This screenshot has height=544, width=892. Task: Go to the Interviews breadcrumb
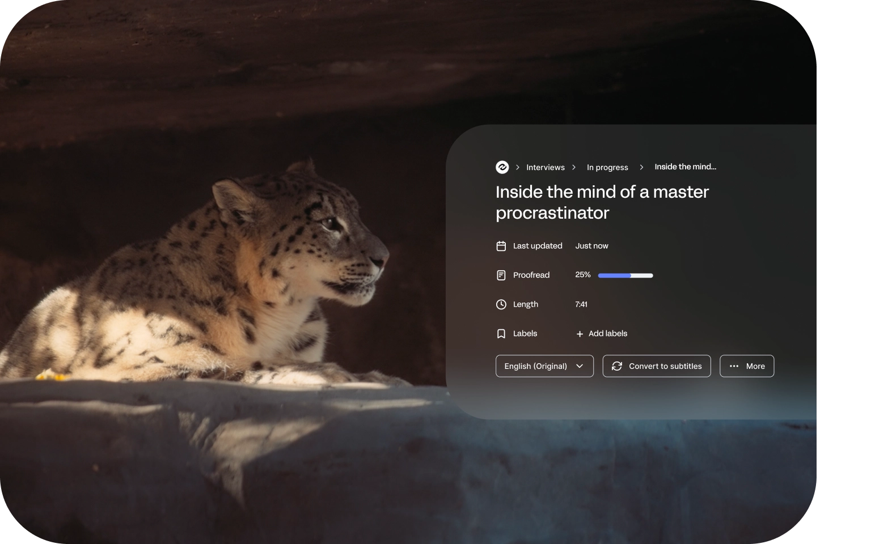(545, 167)
